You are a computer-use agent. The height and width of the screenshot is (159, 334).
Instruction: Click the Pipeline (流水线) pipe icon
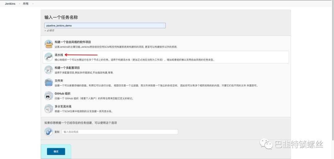point(49,57)
